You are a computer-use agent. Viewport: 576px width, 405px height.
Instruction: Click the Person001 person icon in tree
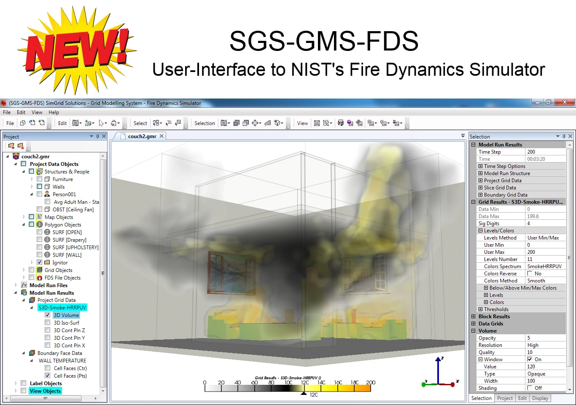pyautogui.click(x=47, y=194)
